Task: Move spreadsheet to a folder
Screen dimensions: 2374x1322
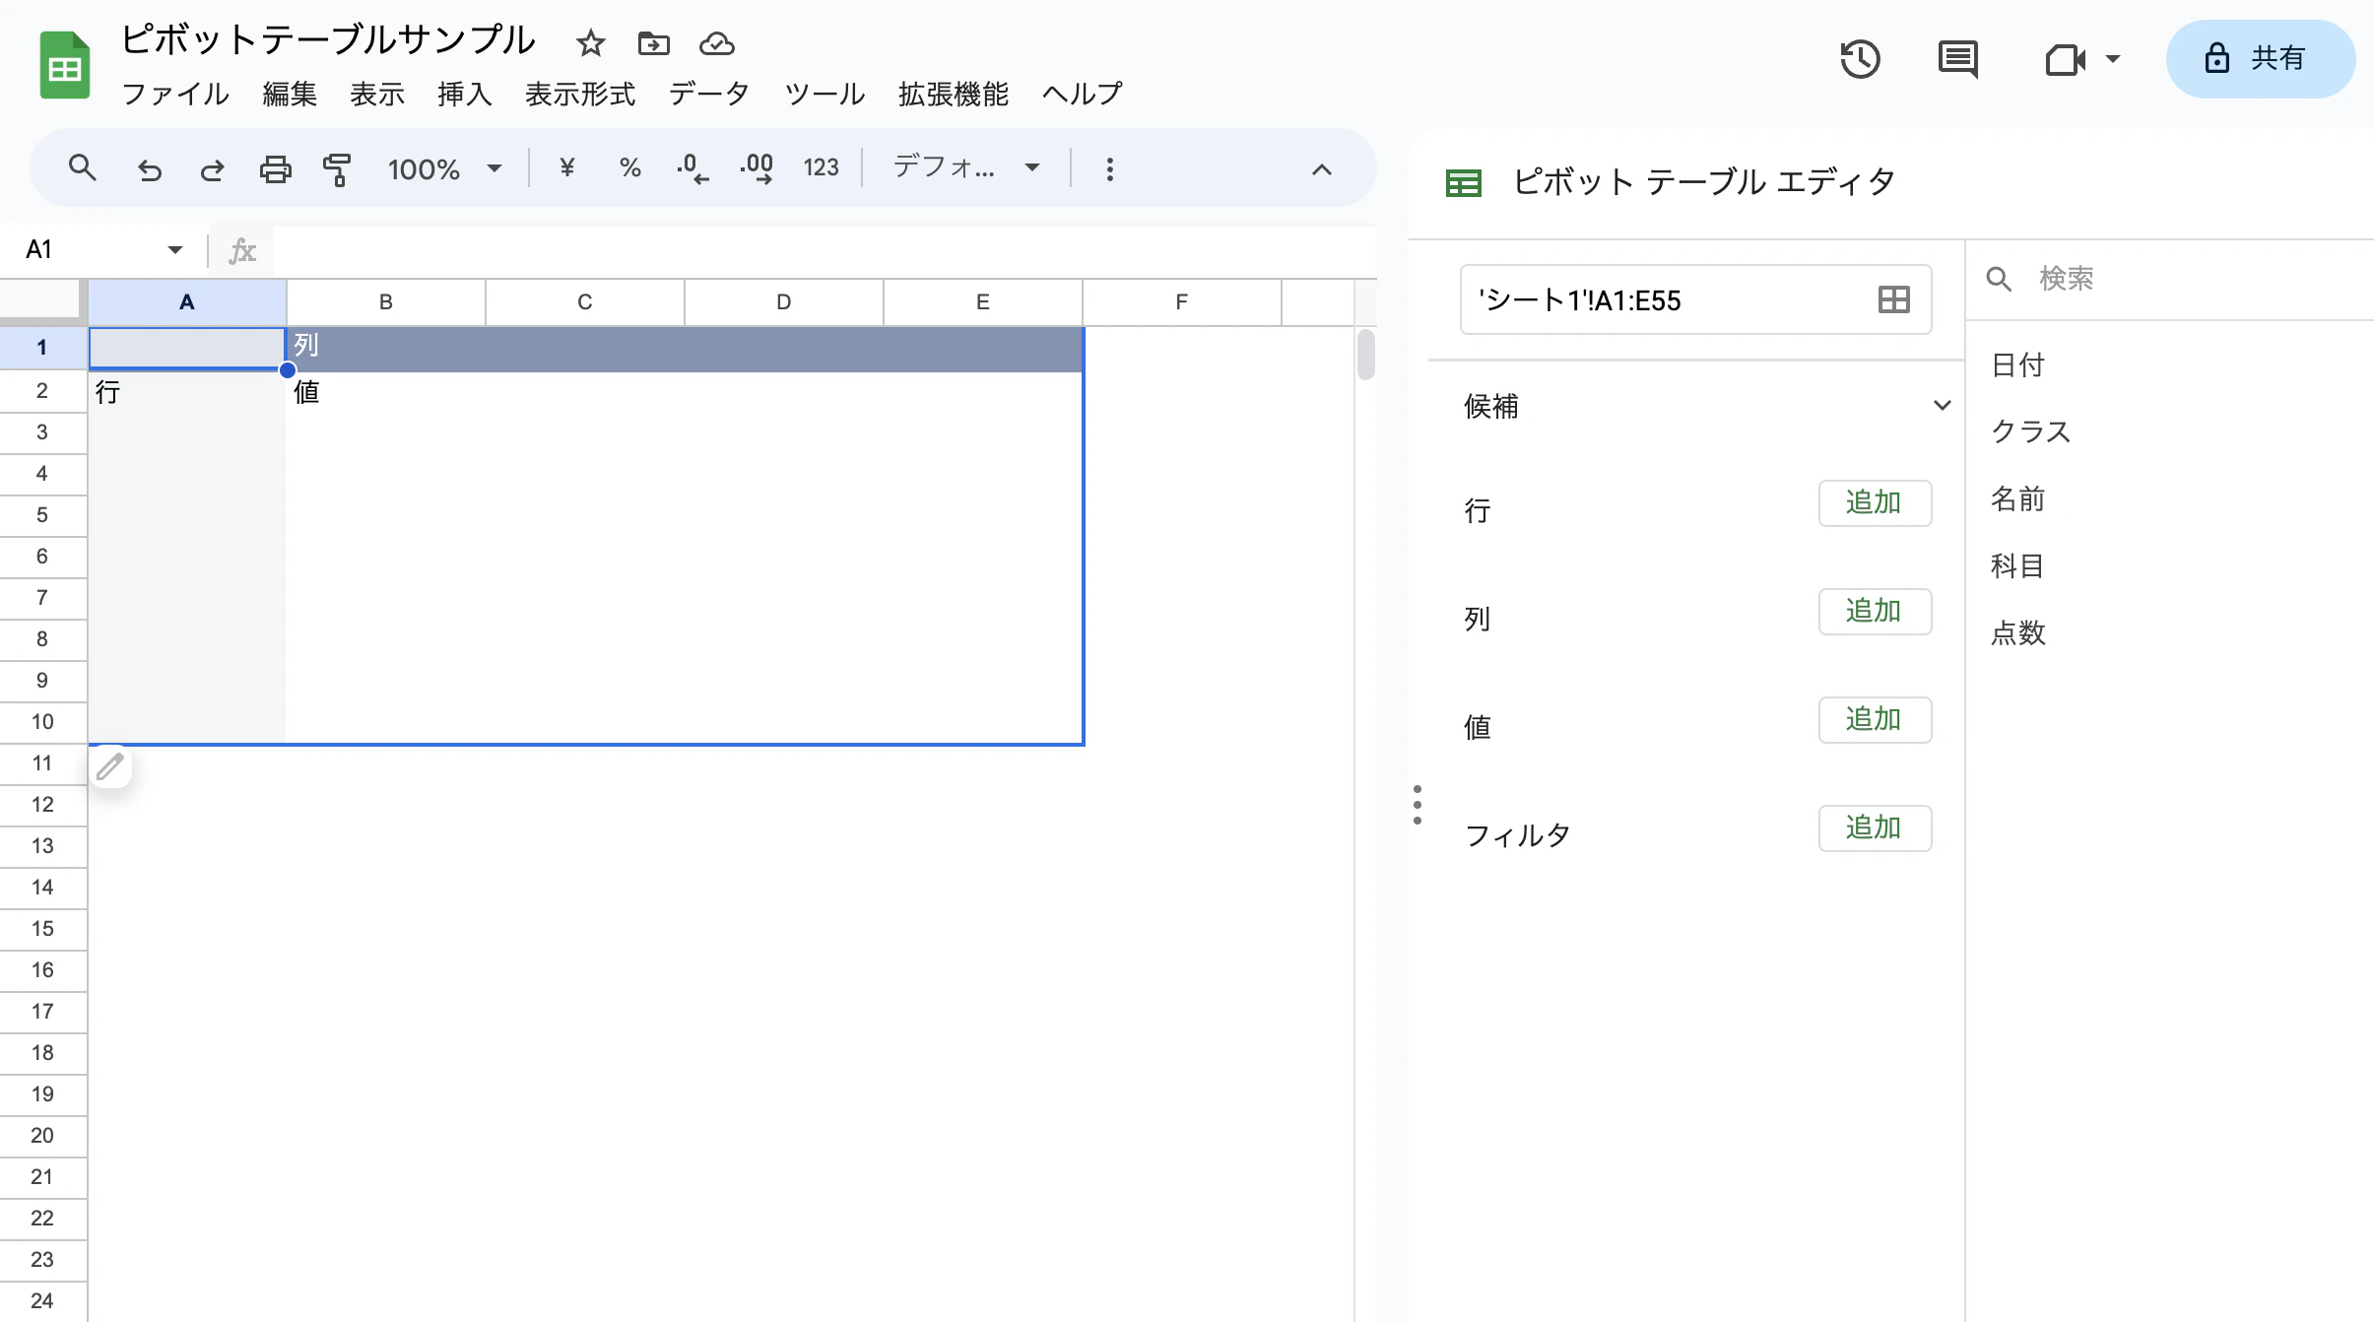Action: point(653,43)
